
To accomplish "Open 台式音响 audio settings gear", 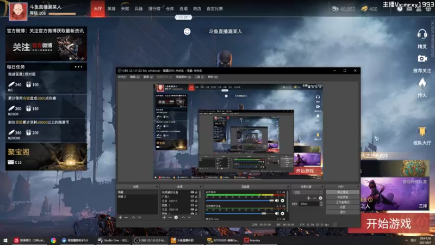I will 282,200.
